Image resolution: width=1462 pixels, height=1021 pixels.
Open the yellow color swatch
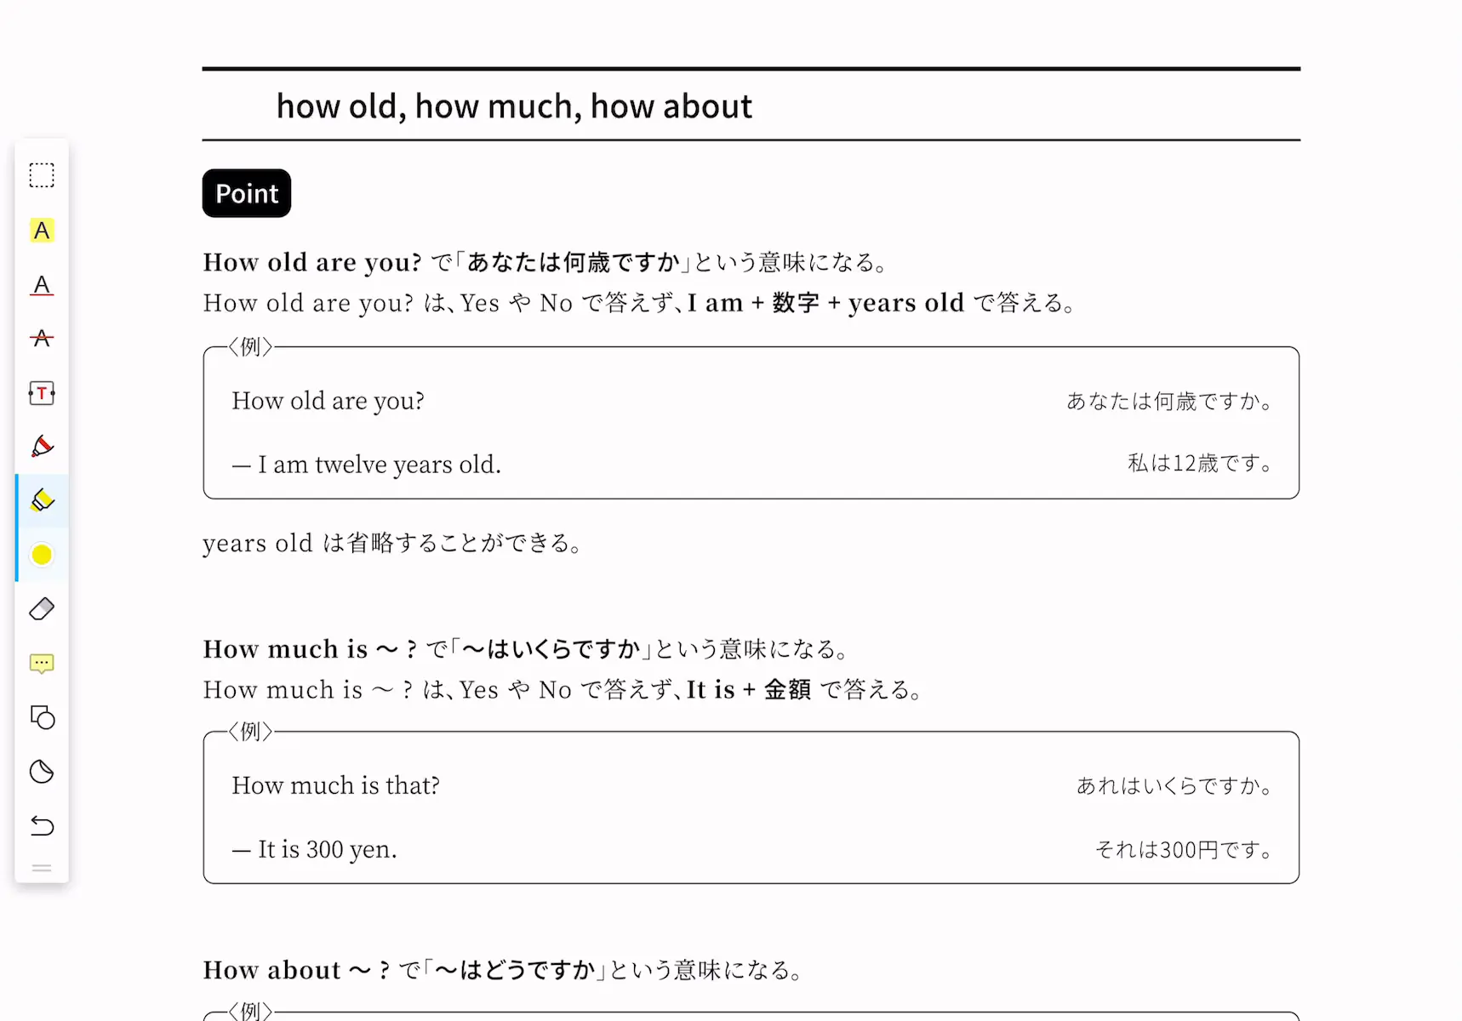42,555
